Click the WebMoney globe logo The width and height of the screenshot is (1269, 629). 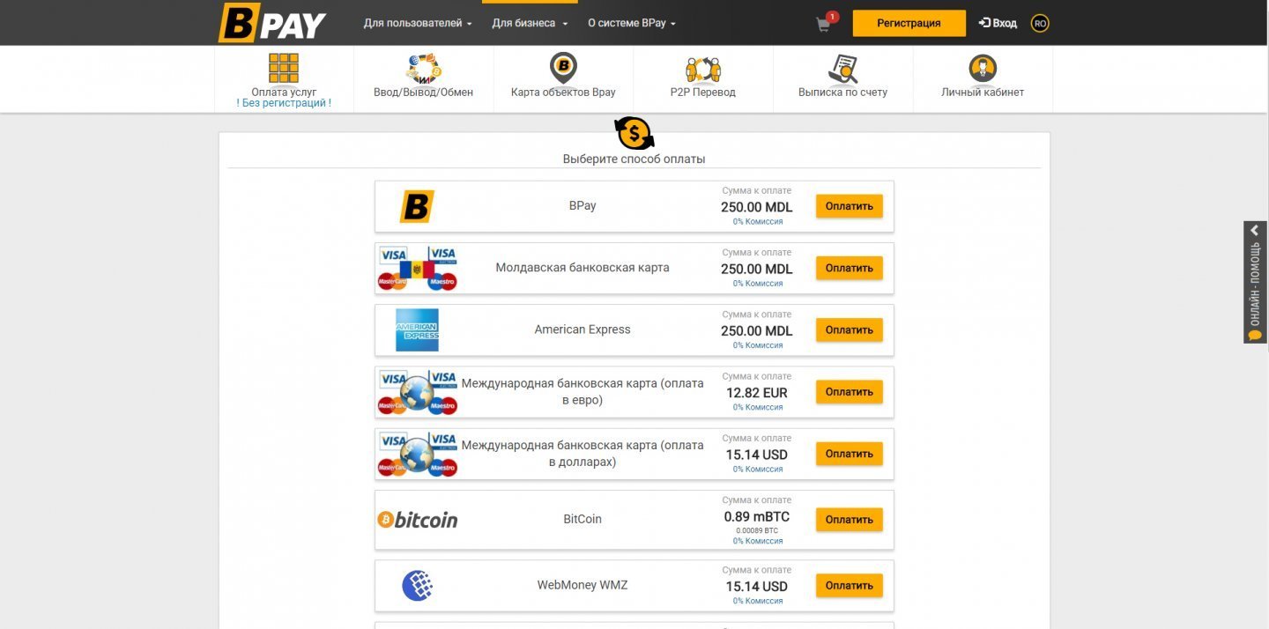417,586
